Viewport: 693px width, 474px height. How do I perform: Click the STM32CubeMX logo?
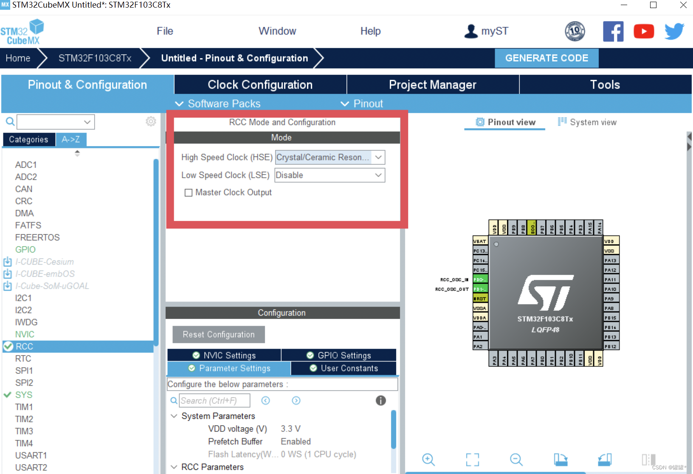tap(23, 32)
